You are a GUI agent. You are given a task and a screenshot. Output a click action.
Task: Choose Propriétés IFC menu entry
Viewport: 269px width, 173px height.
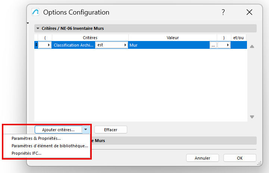pyautogui.click(x=26, y=153)
